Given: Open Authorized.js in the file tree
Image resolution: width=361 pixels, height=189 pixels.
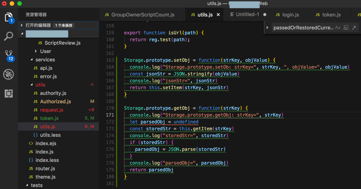Looking at the screenshot, I should (x=55, y=101).
